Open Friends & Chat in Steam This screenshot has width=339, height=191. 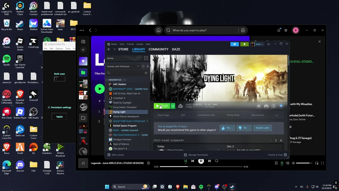pyautogui.click(x=277, y=155)
